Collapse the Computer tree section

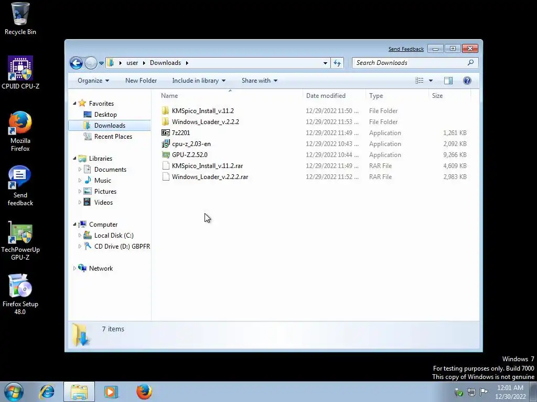click(74, 224)
